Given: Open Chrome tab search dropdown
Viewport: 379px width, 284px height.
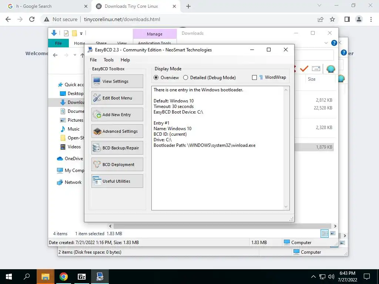Looking at the screenshot, I should click(319, 5).
